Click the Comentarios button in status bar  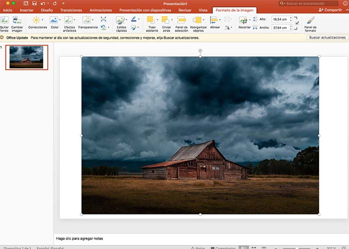(x=223, y=248)
